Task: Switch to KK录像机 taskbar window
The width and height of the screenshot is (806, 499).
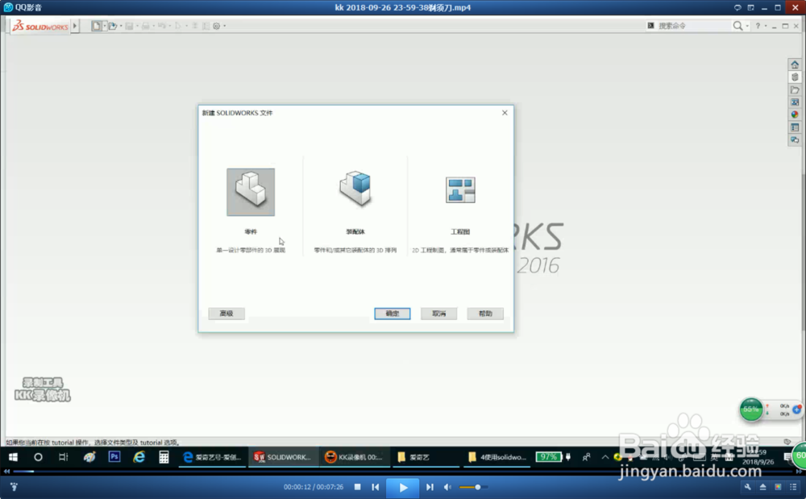Action: pos(354,457)
